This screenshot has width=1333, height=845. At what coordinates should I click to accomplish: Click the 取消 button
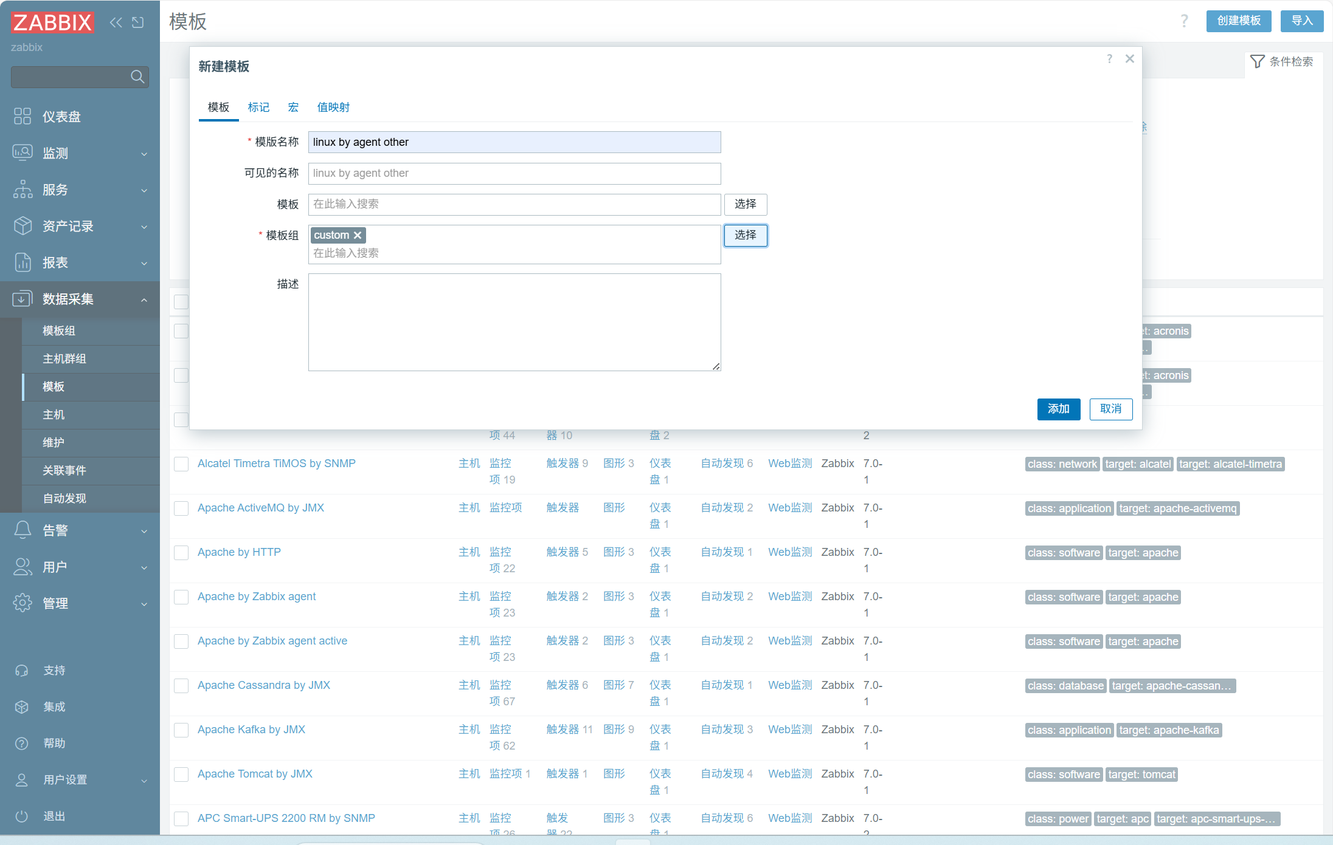click(x=1111, y=409)
